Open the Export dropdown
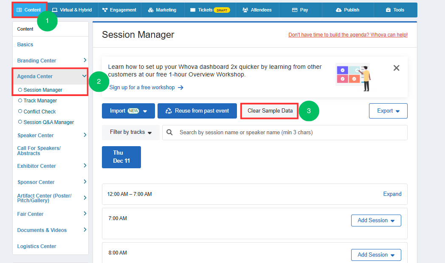 coord(388,111)
